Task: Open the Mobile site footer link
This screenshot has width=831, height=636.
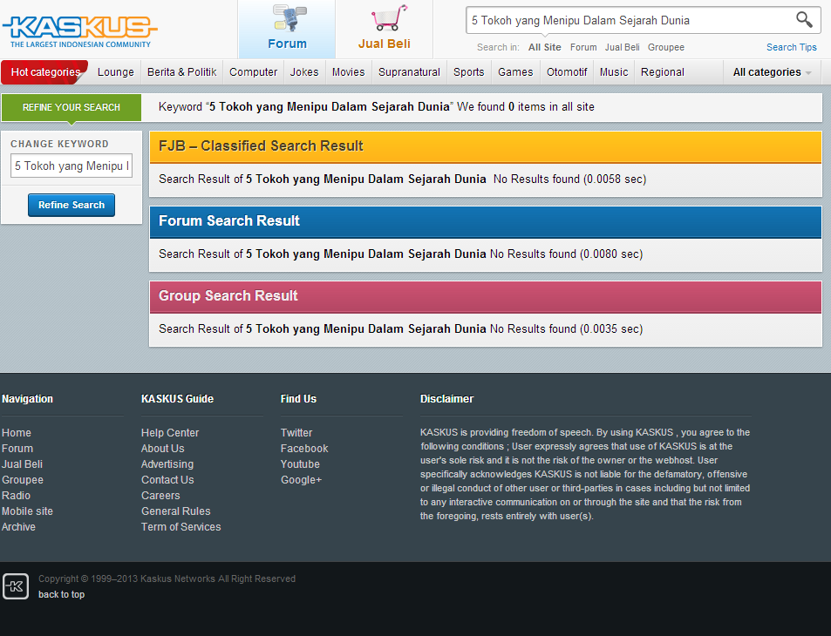Action: coord(28,511)
